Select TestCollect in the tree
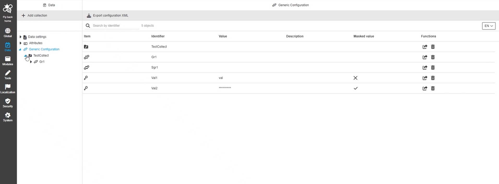499x184 pixels. point(41,56)
